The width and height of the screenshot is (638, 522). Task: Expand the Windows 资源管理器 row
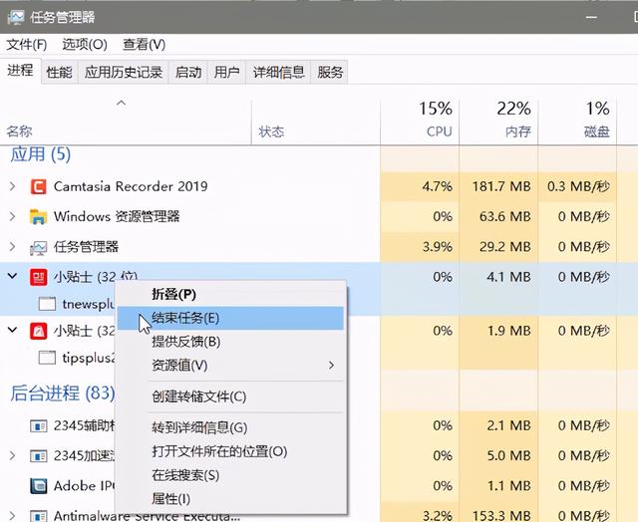click(x=12, y=217)
